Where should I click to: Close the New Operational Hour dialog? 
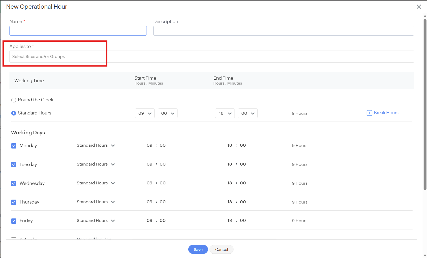419,7
